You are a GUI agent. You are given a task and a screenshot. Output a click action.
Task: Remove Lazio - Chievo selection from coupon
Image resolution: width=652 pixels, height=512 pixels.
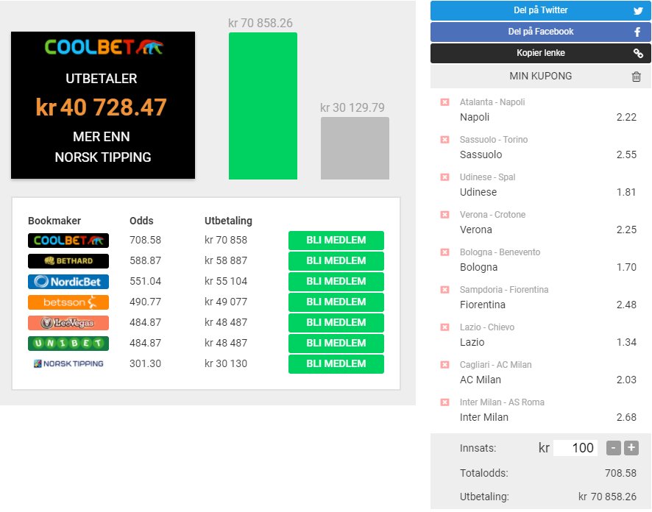[x=444, y=327]
